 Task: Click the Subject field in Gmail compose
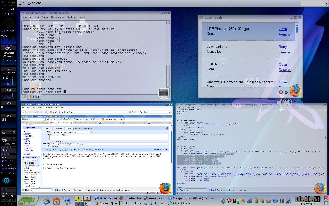tap(109, 144)
